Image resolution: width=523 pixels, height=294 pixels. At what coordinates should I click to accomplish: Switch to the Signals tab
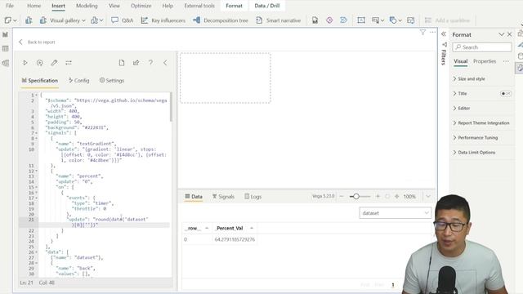click(x=223, y=197)
